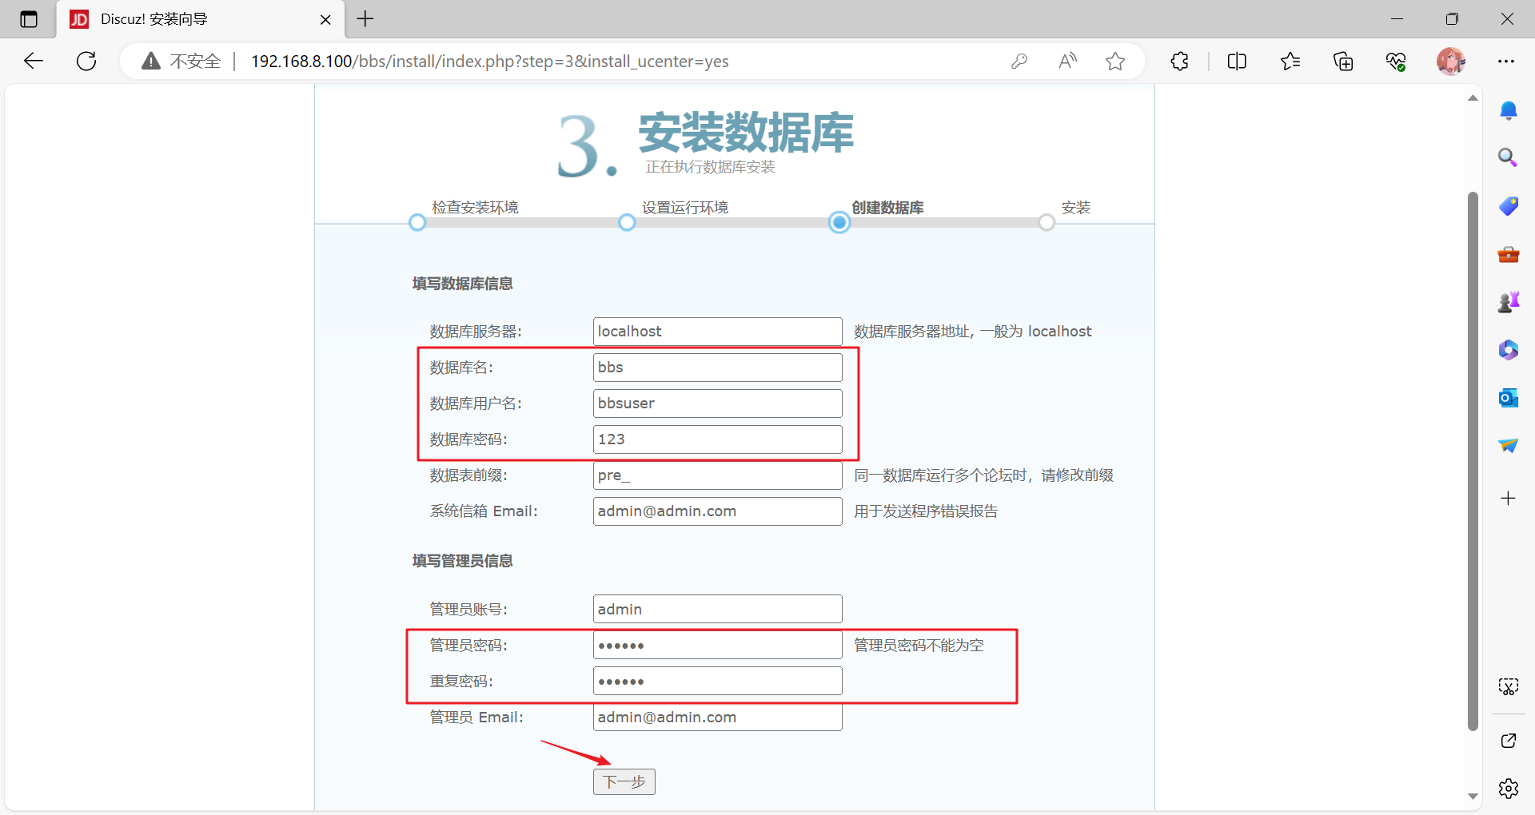1535x815 pixels.
Task: Click the 创建数据库 step marker
Action: tap(839, 222)
